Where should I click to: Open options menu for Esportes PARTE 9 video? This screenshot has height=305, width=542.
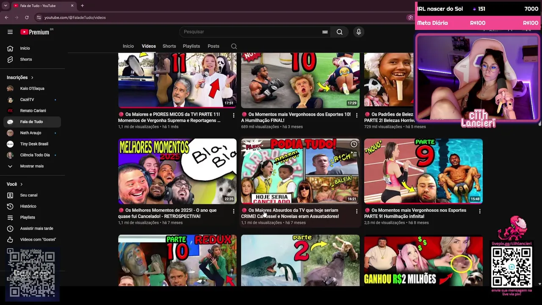point(480,211)
